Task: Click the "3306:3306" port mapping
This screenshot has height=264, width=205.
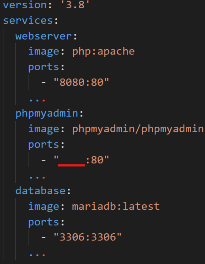Action: (87, 237)
